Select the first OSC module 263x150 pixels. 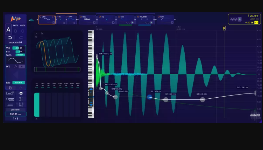[47, 20]
